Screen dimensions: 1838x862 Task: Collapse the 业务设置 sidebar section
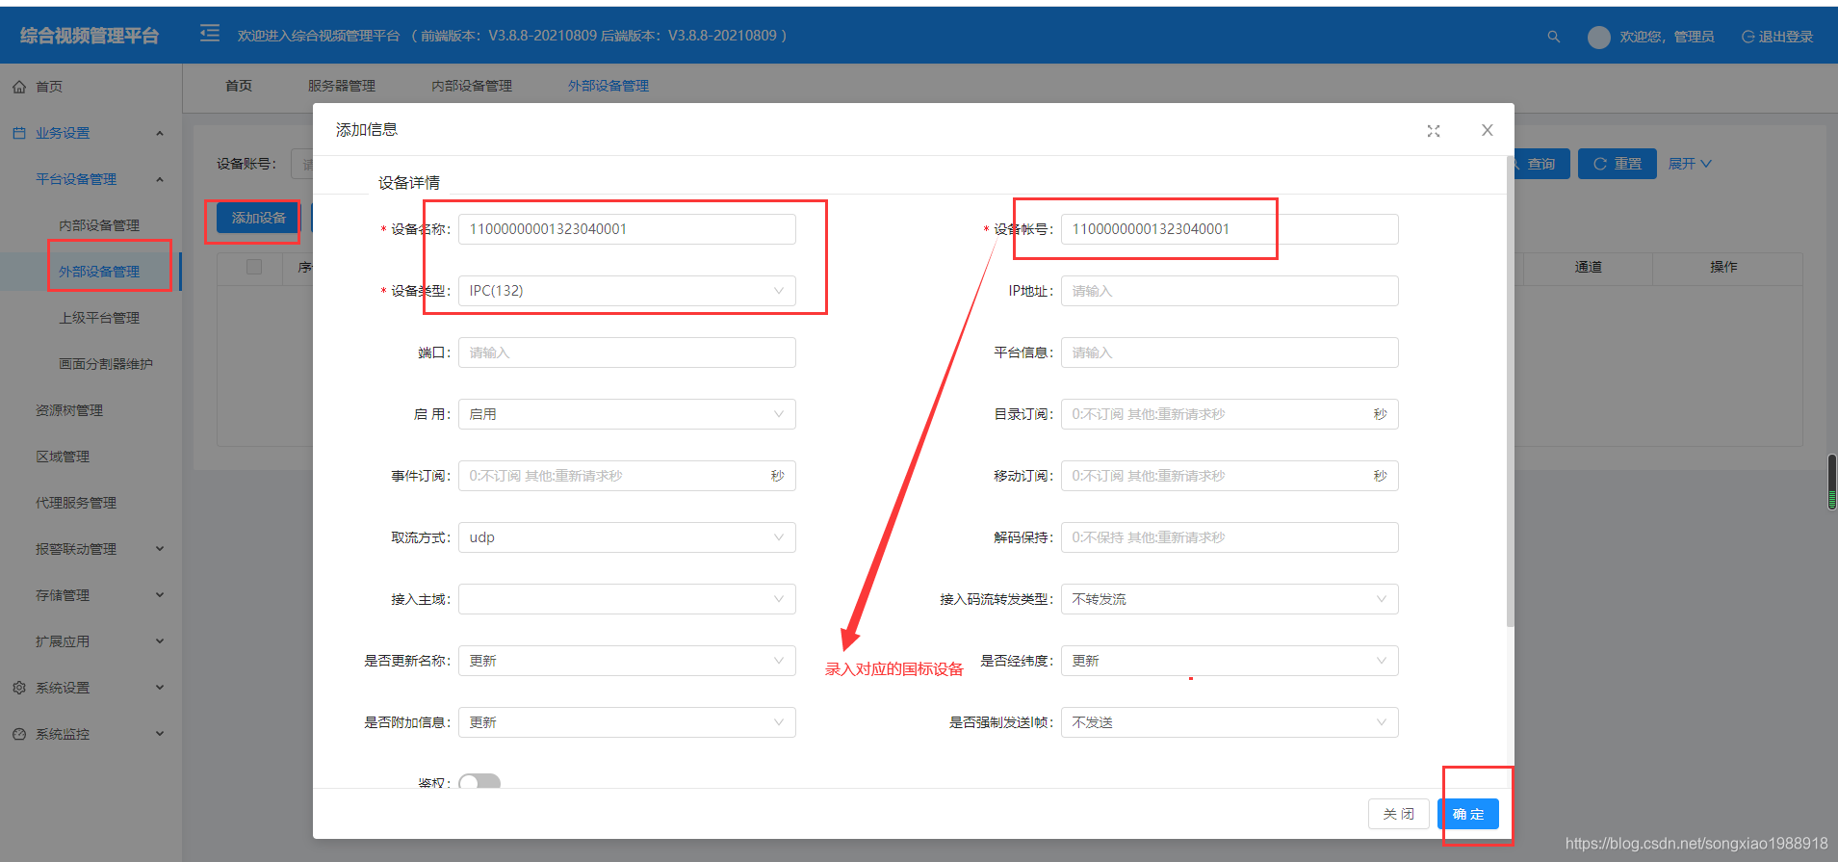click(x=91, y=133)
